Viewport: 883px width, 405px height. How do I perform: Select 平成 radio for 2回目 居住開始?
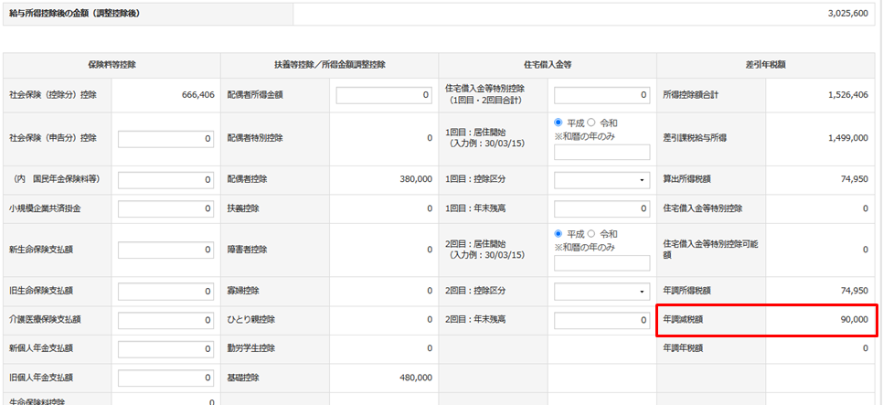tap(559, 234)
